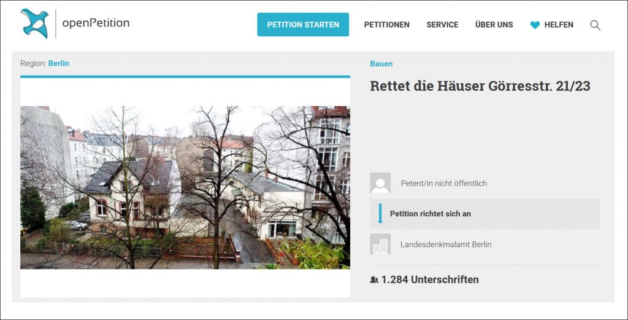Click Petent/in nicht öffentlich text
Image resolution: width=628 pixels, height=320 pixels.
click(443, 183)
